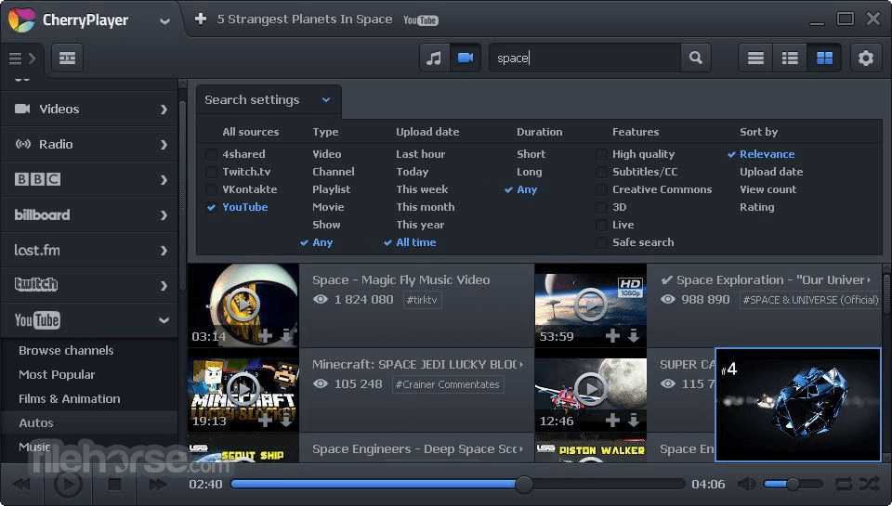Open the equalizer panel button
This screenshot has width=892, height=506.
pos(67,58)
